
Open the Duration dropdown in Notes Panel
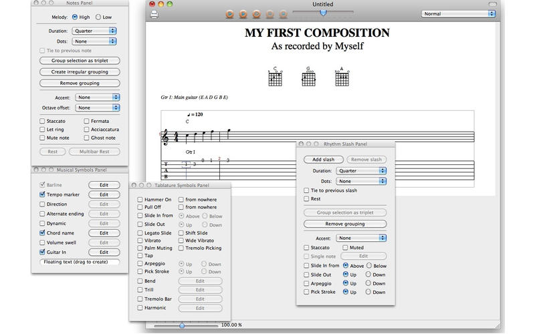coord(94,31)
